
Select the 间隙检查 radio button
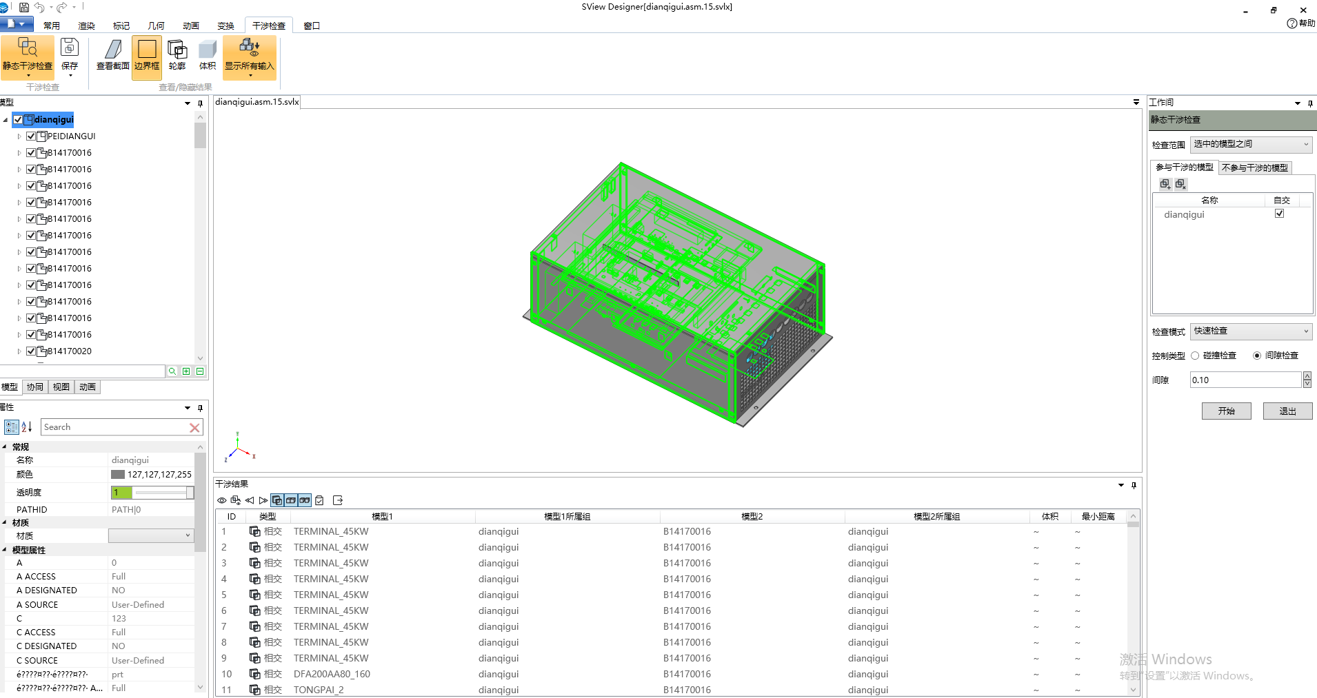click(x=1257, y=356)
